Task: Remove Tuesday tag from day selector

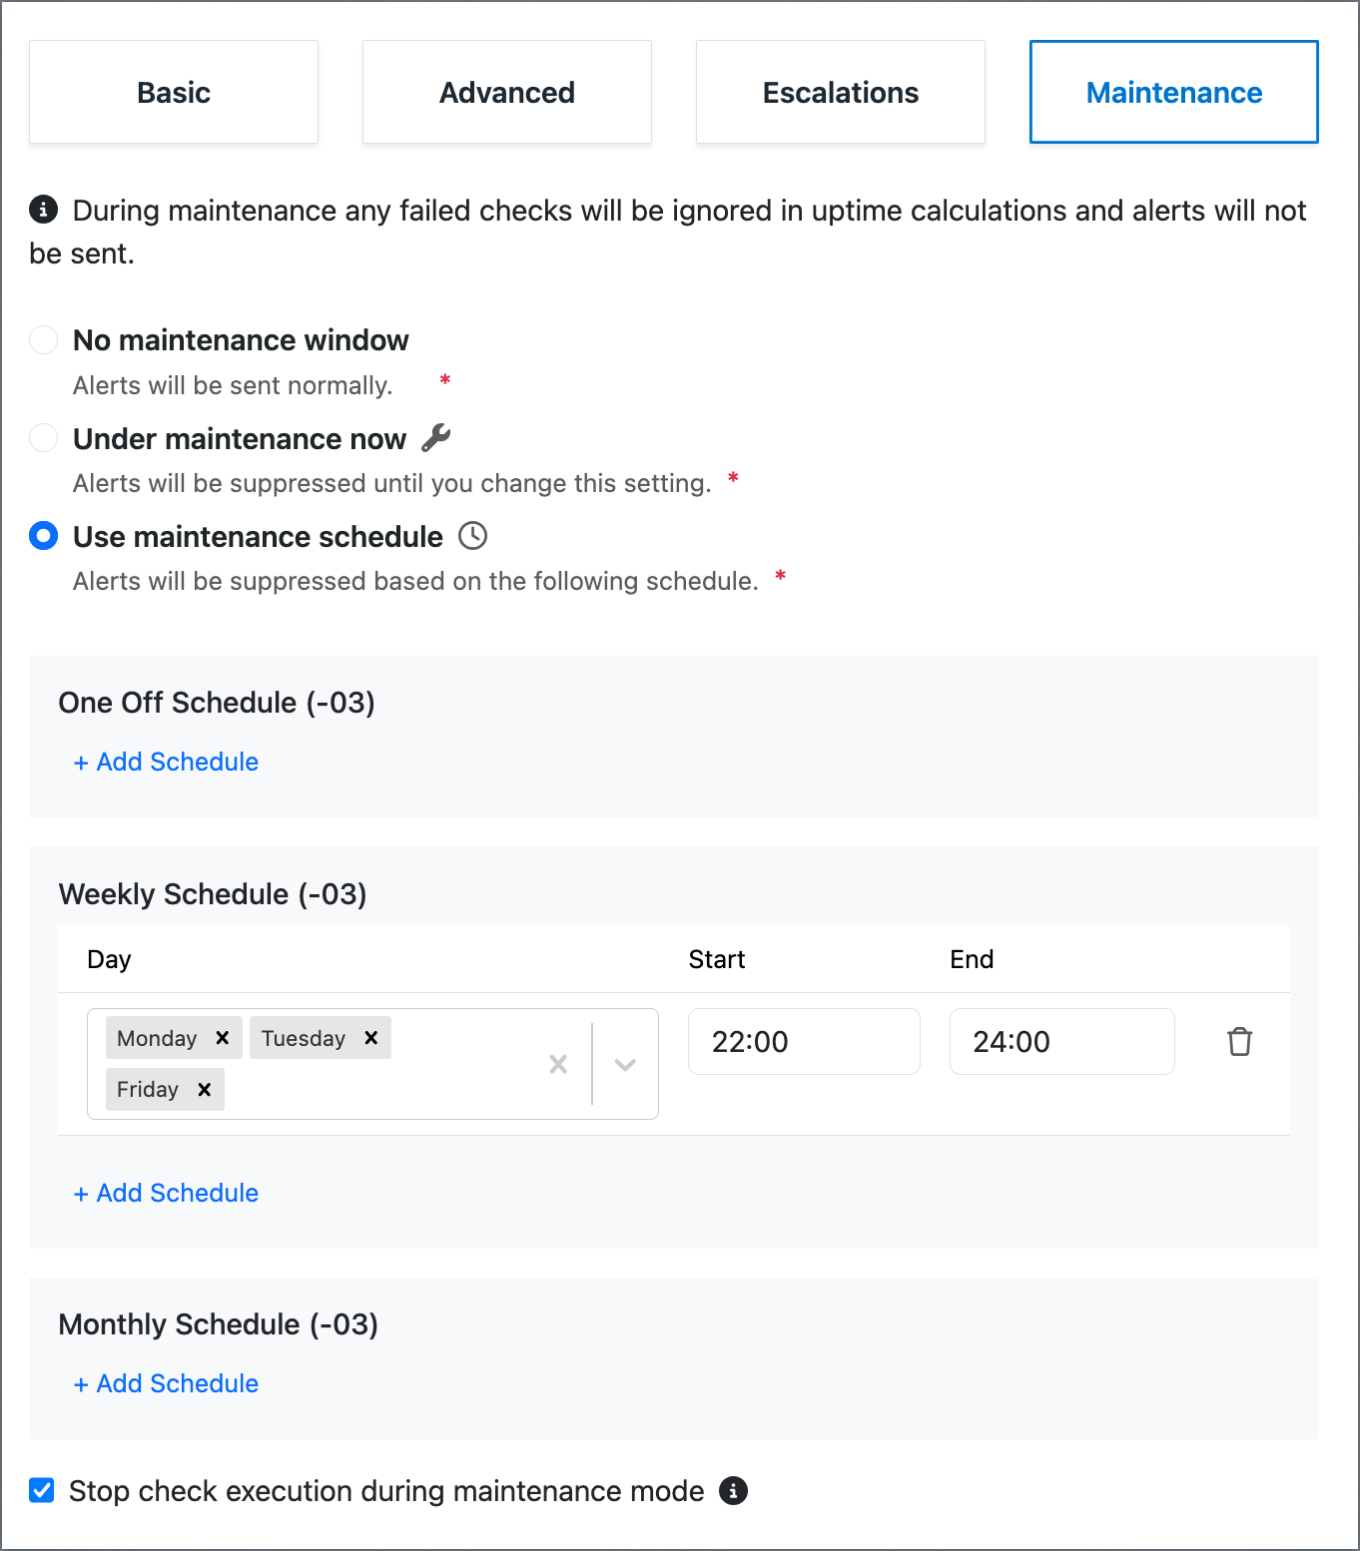Action: (371, 1038)
